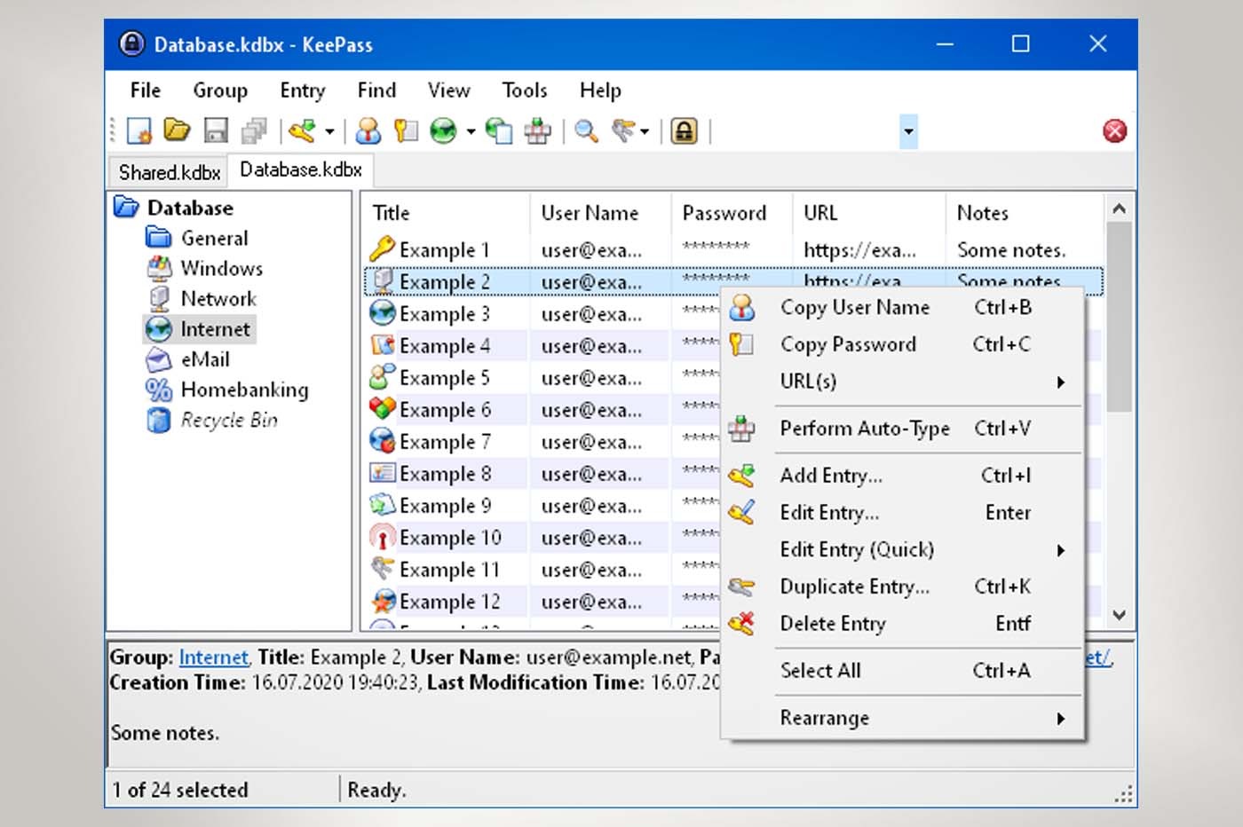Screen dimensions: 1243x827
Task: Choose Duplicate Entry... from context menu
Action: (x=904, y=587)
